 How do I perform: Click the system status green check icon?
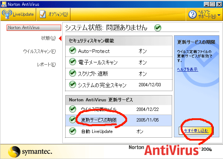pos(158,28)
